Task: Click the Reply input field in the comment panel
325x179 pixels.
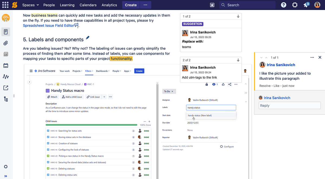Action: (x=290, y=105)
